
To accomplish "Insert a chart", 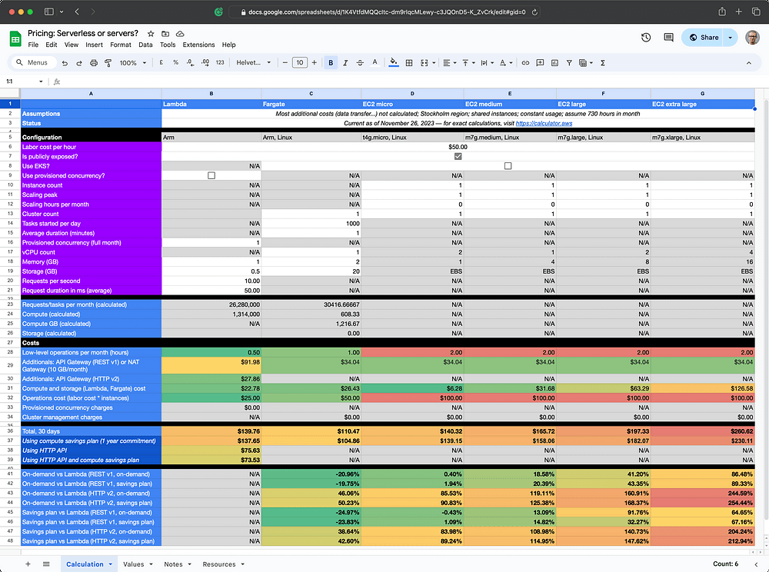I will tap(554, 63).
